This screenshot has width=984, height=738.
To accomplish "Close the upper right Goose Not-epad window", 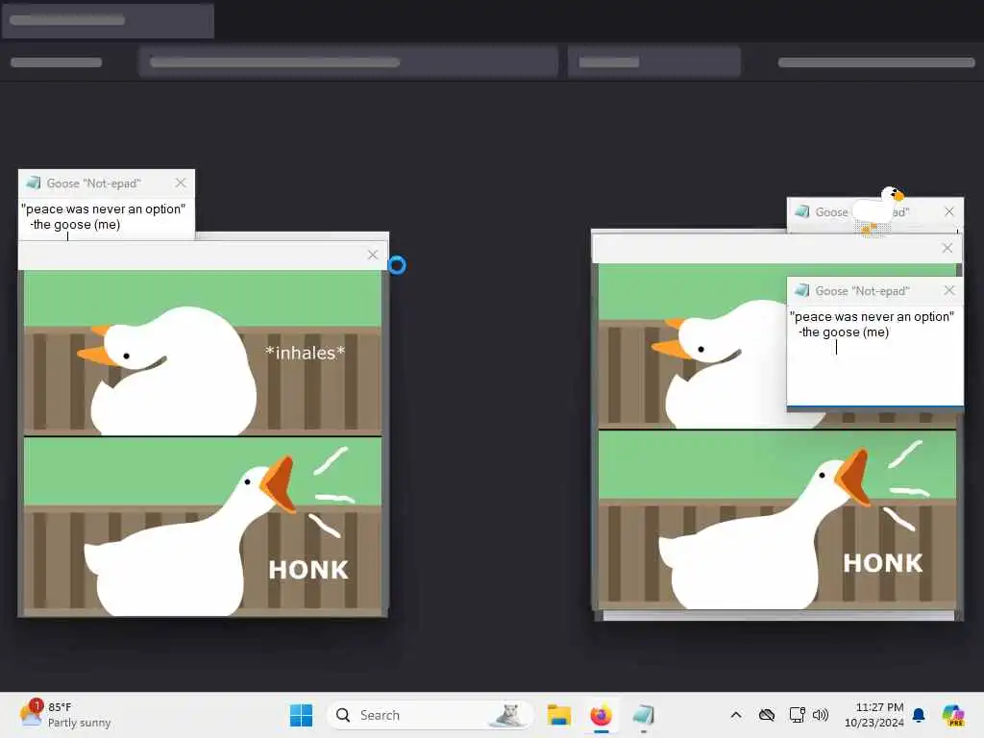I will [x=949, y=212].
